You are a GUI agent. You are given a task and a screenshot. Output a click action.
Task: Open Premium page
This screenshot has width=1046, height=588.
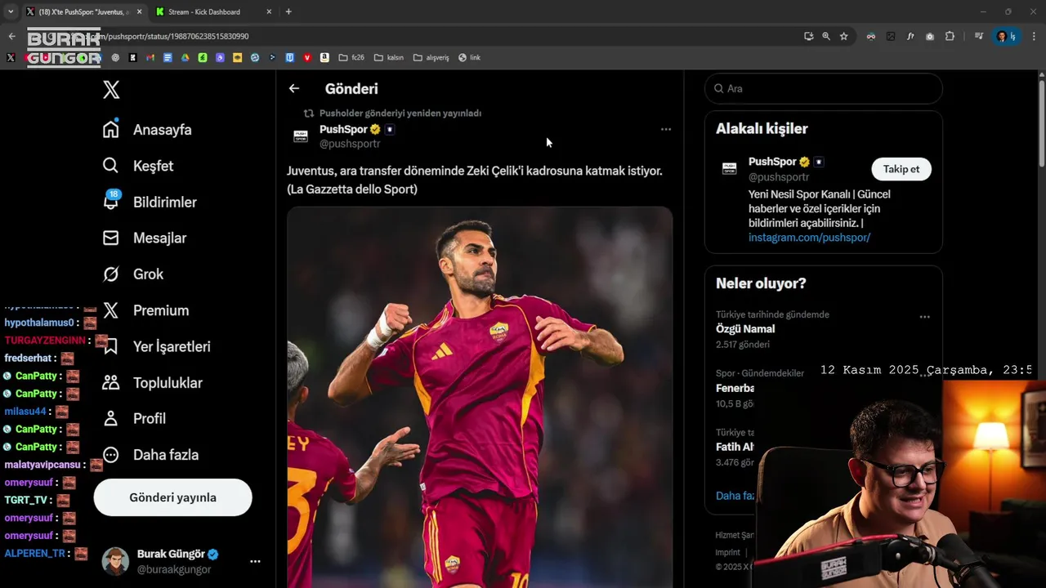[146, 310]
